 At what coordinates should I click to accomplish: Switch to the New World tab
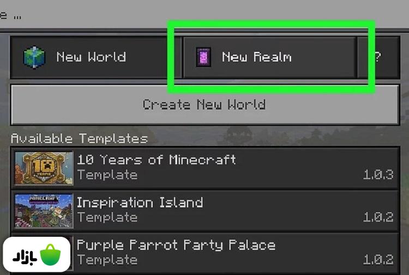pos(96,57)
